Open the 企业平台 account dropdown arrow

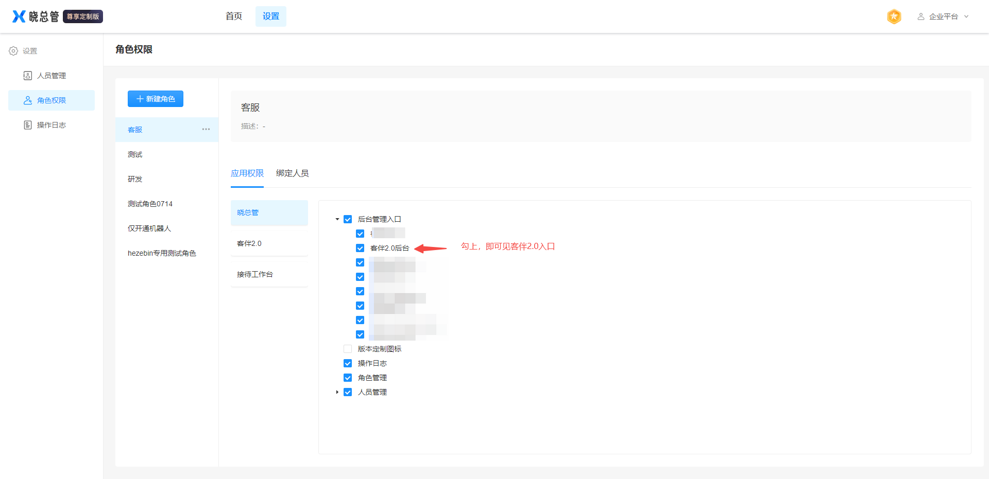966,16
